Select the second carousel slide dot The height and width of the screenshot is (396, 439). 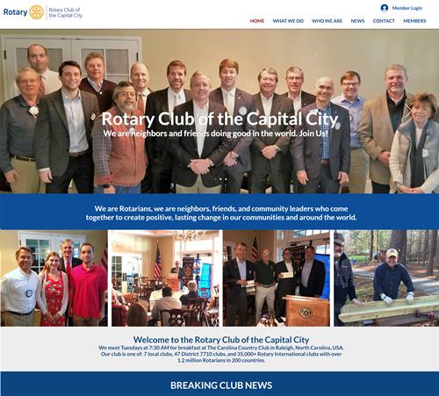click(220, 179)
